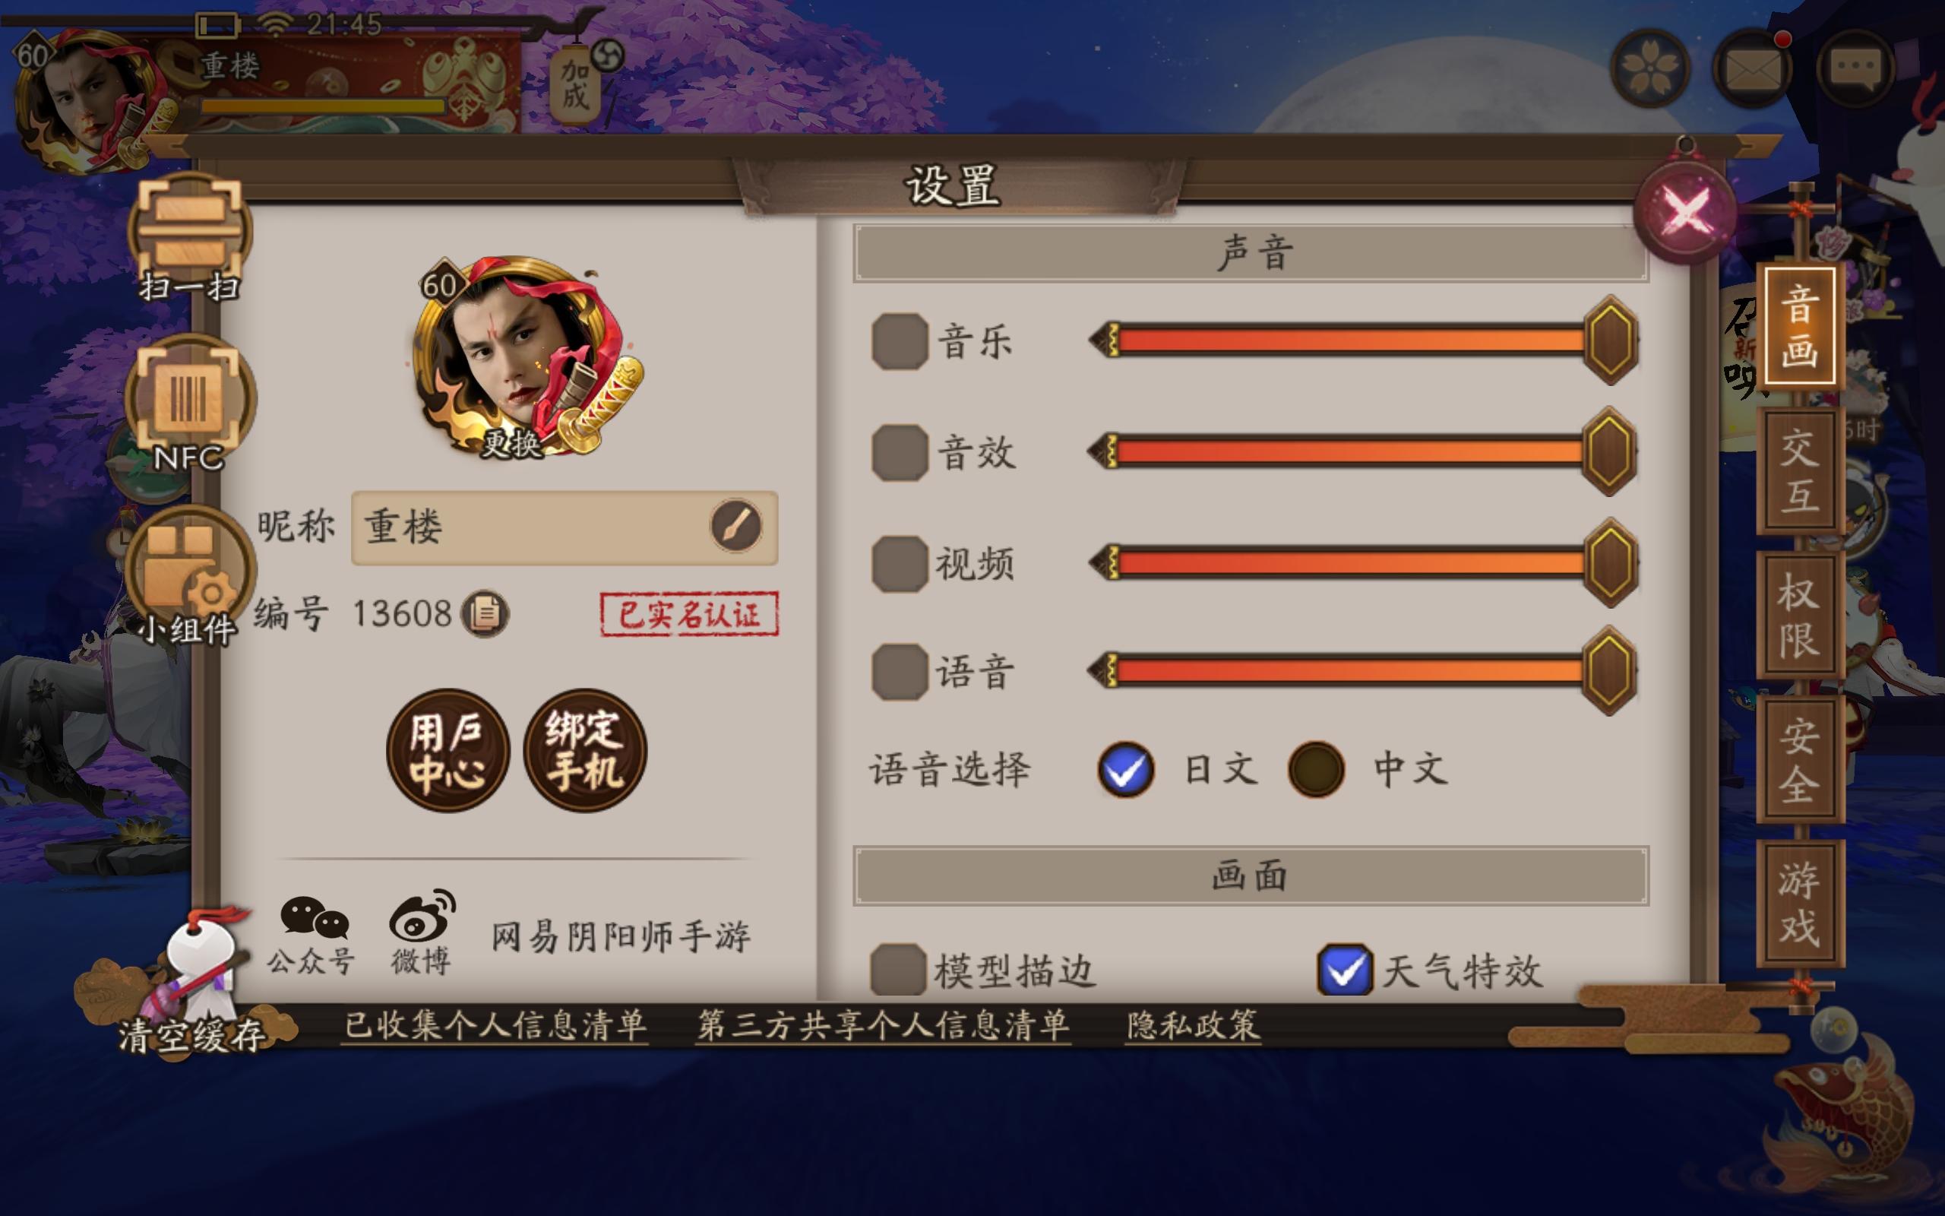Switch to the interaction (交互) tab

1800,471
